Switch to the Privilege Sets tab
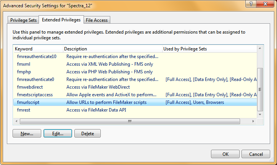The image size is (277, 165). [23, 20]
